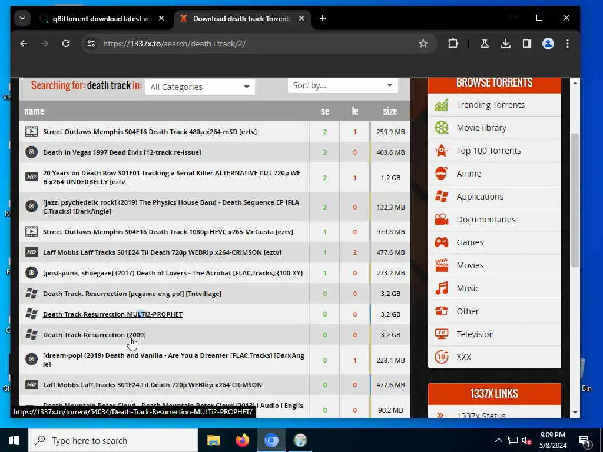Open Street Outlaws-Memphis 480p x264-mSD torrent
Screen dimensions: 603x452
coord(150,131)
